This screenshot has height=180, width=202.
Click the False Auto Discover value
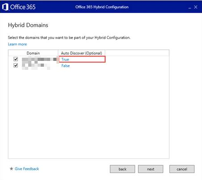pyautogui.click(x=65, y=66)
